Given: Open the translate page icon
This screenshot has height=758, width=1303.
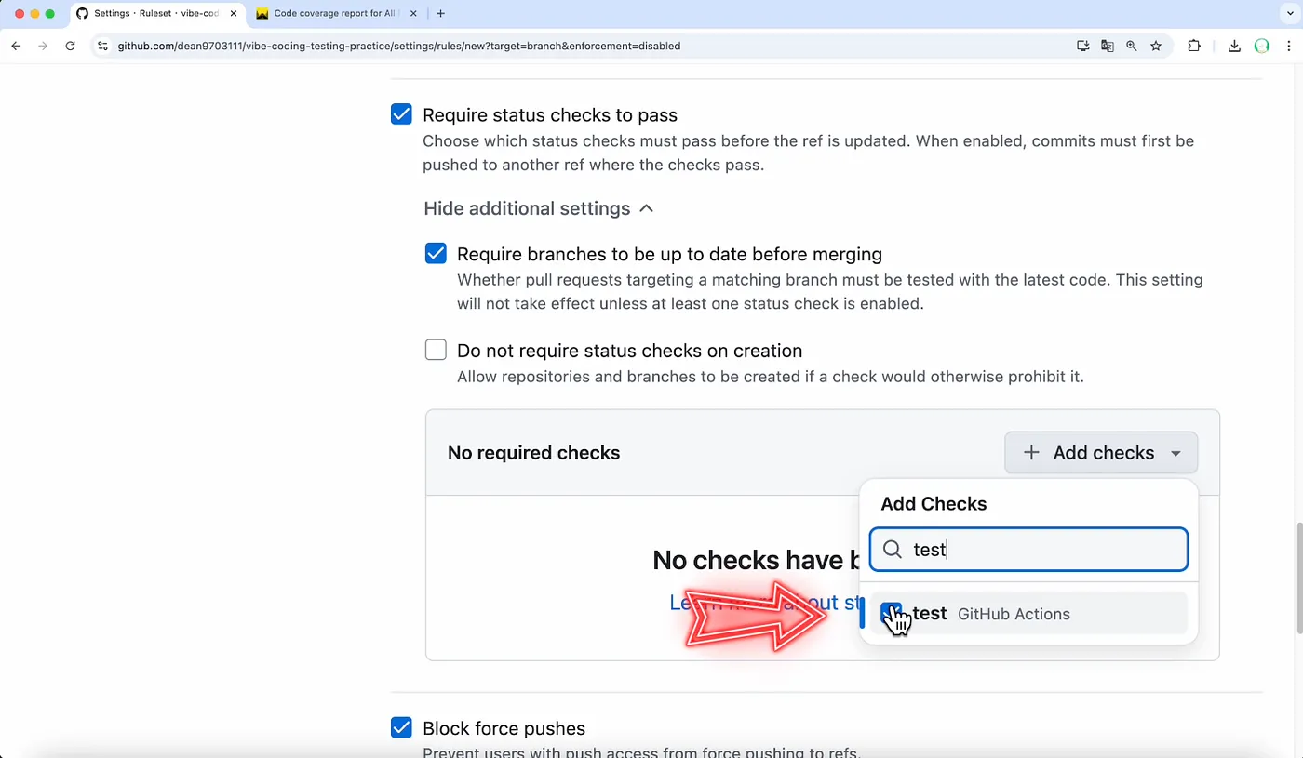Looking at the screenshot, I should click(1108, 46).
